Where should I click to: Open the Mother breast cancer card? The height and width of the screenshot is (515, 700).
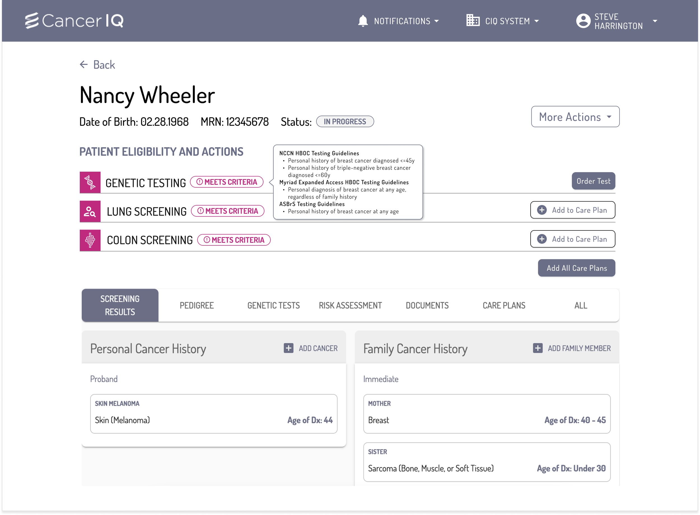pos(487,414)
